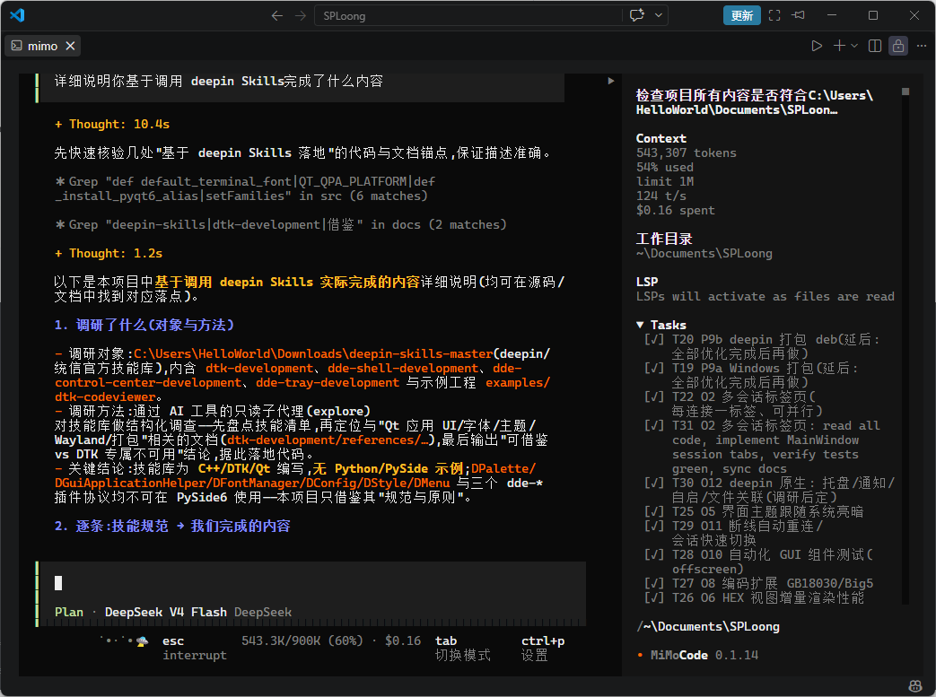Click the prompt input area with cursor
This screenshot has width=936, height=697.
[311, 583]
